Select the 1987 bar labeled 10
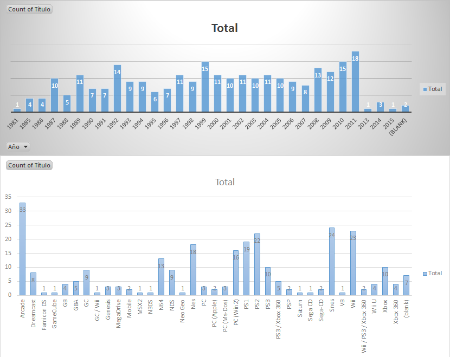This screenshot has width=450, height=357. (55, 95)
